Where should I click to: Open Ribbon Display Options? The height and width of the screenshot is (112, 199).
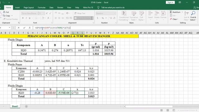180,2
